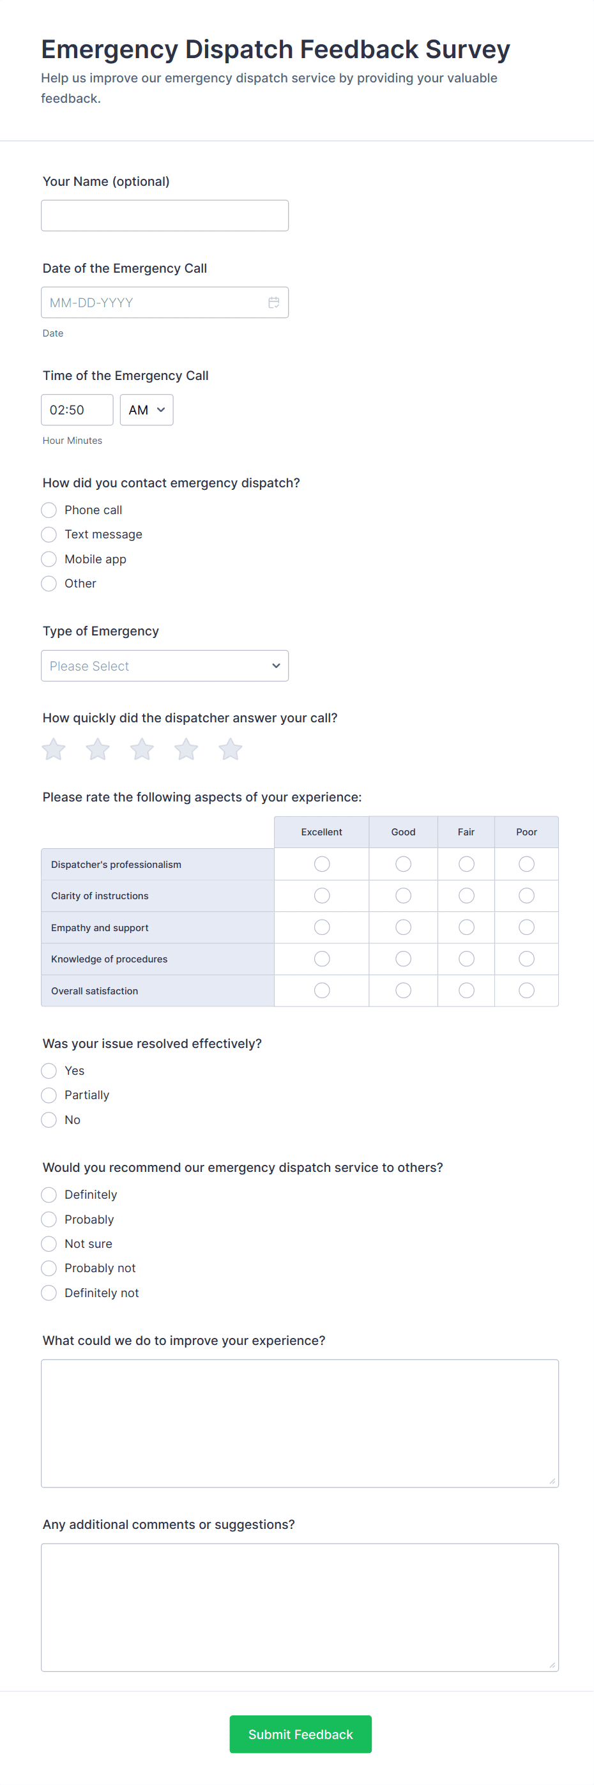Screen dimensions: 594x1785
Task: Rate answer speed with first star
Action: [54, 749]
